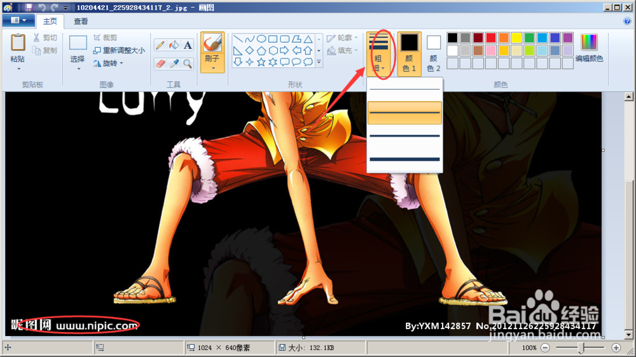The height and width of the screenshot is (357, 636).
Task: Choose the Diamond shape
Action: (x=249, y=51)
